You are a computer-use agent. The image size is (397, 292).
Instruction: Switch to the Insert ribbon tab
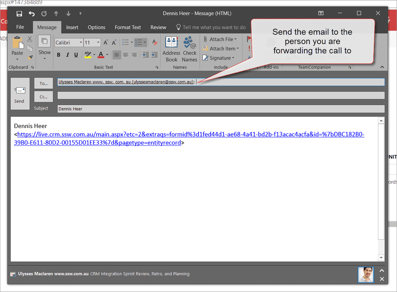(x=72, y=27)
